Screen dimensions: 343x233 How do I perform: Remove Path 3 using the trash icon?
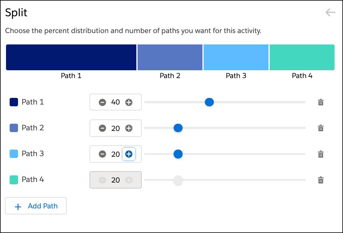pyautogui.click(x=321, y=154)
